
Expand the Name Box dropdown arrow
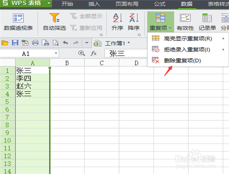tap(56, 53)
